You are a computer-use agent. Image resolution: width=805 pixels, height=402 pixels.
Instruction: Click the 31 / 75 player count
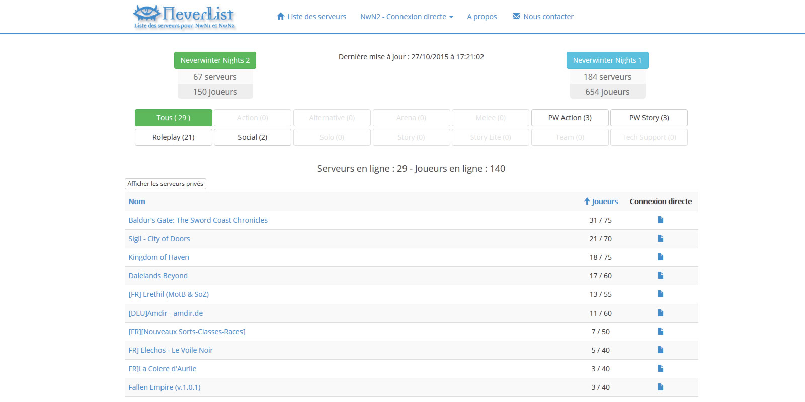pos(600,220)
